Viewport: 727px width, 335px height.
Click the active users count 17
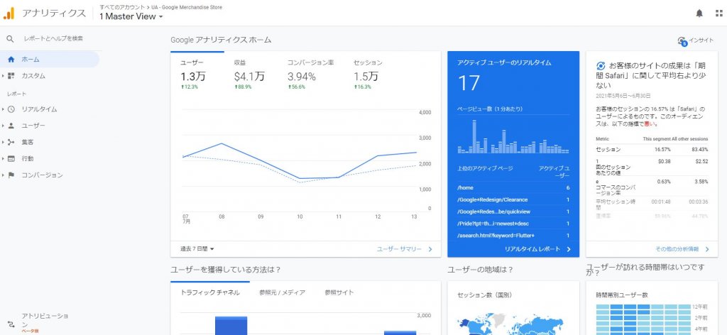(469, 84)
